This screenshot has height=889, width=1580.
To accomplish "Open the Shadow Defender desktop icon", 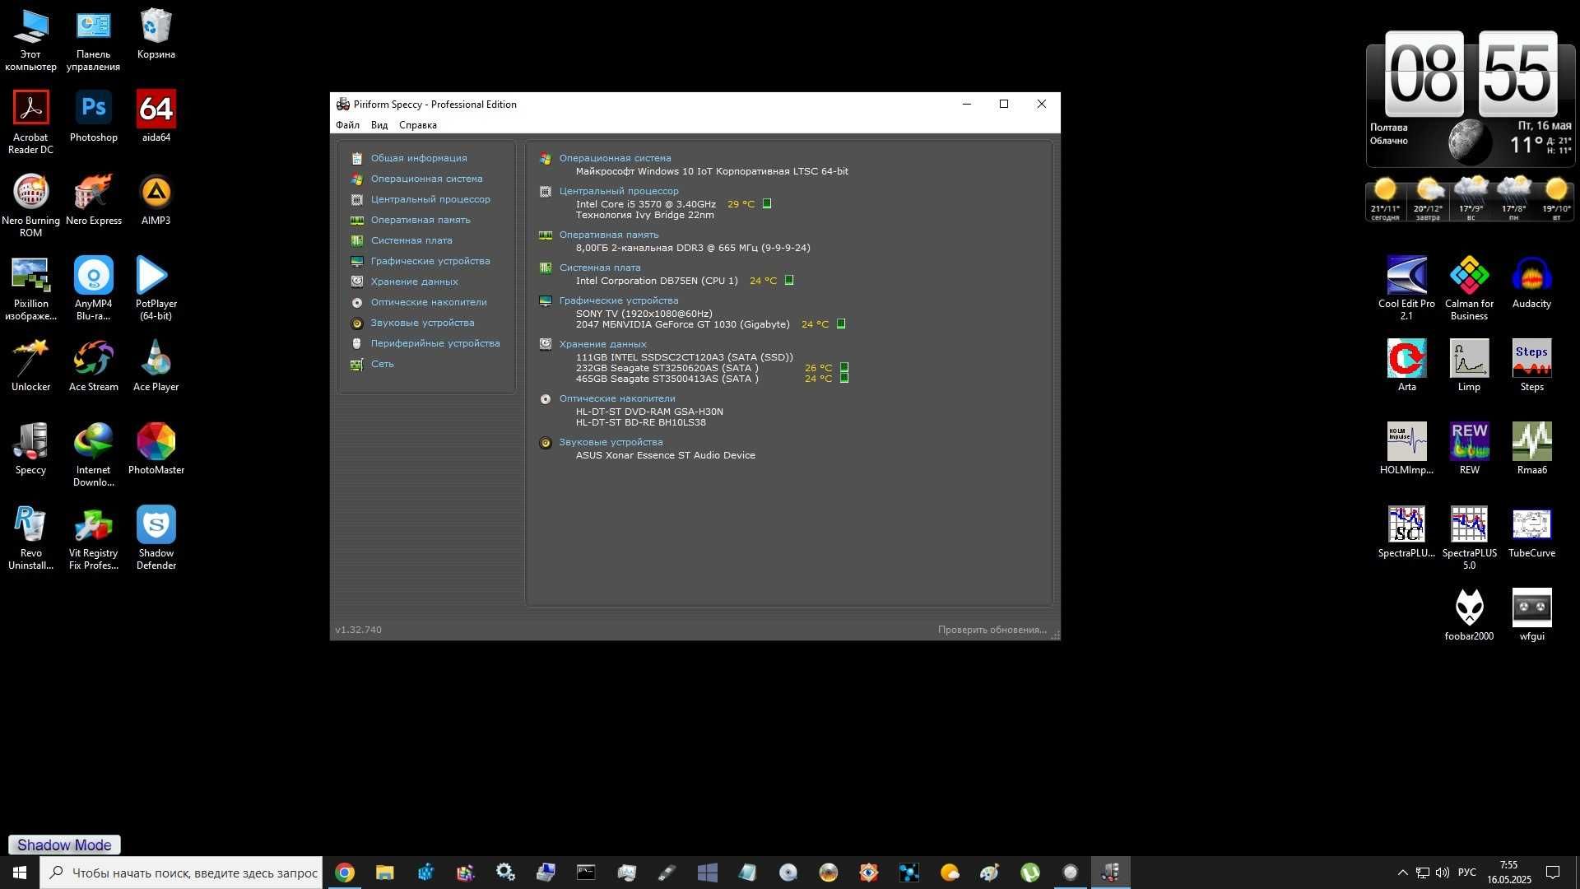I will 156,538.
